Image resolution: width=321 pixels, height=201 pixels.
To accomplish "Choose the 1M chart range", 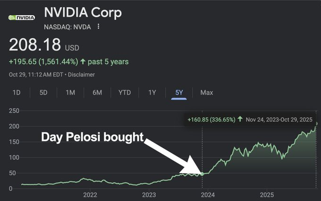I will tap(70, 93).
